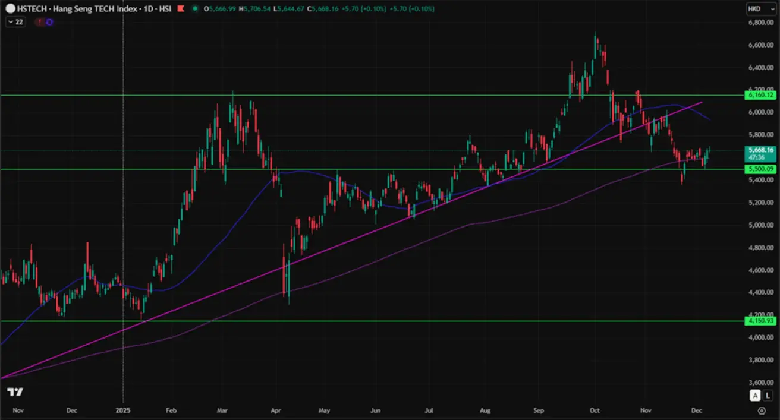Click the purple indicator circle icon
This screenshot has height=420, width=780.
coord(49,22)
